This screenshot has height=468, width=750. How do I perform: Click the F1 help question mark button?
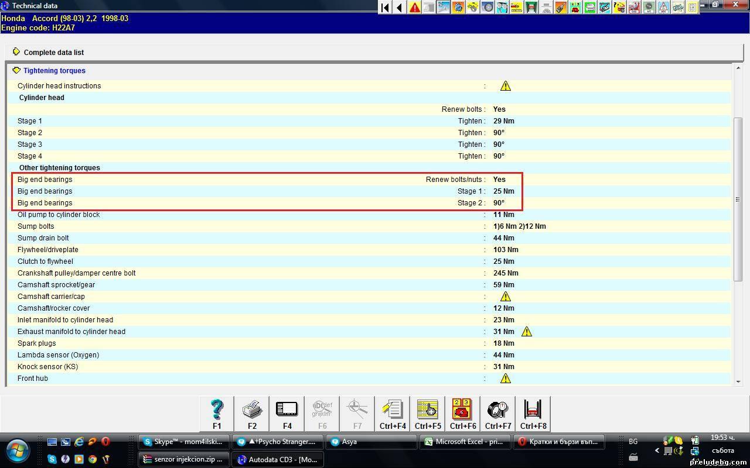point(217,414)
